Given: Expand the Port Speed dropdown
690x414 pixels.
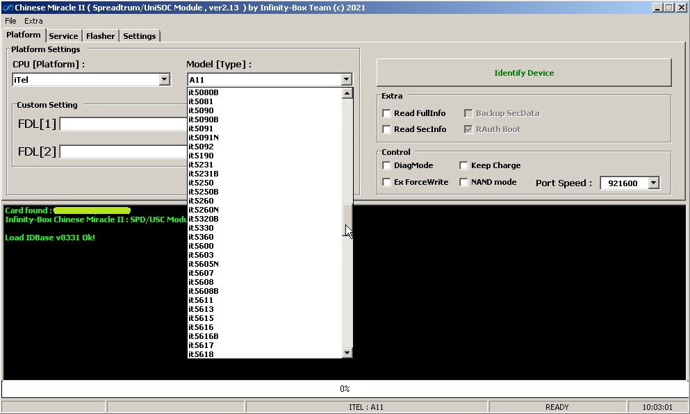Looking at the screenshot, I should 653,183.
